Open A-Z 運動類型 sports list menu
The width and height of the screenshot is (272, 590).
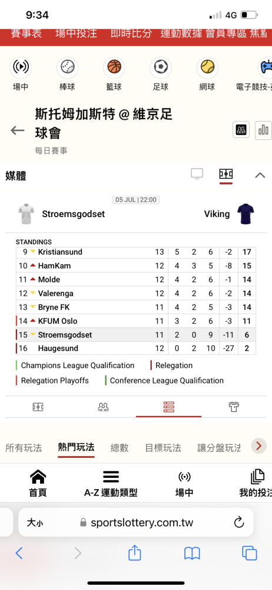click(111, 484)
